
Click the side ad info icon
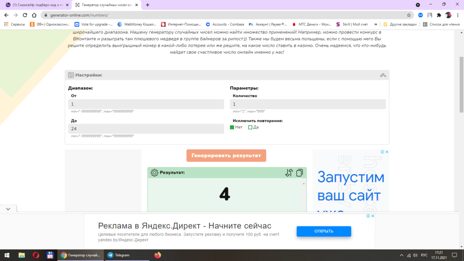(x=382, y=152)
